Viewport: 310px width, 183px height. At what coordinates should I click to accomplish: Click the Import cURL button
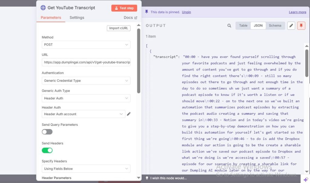(x=119, y=28)
